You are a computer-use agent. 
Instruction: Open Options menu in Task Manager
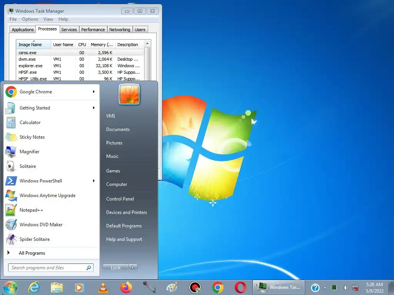[30, 19]
